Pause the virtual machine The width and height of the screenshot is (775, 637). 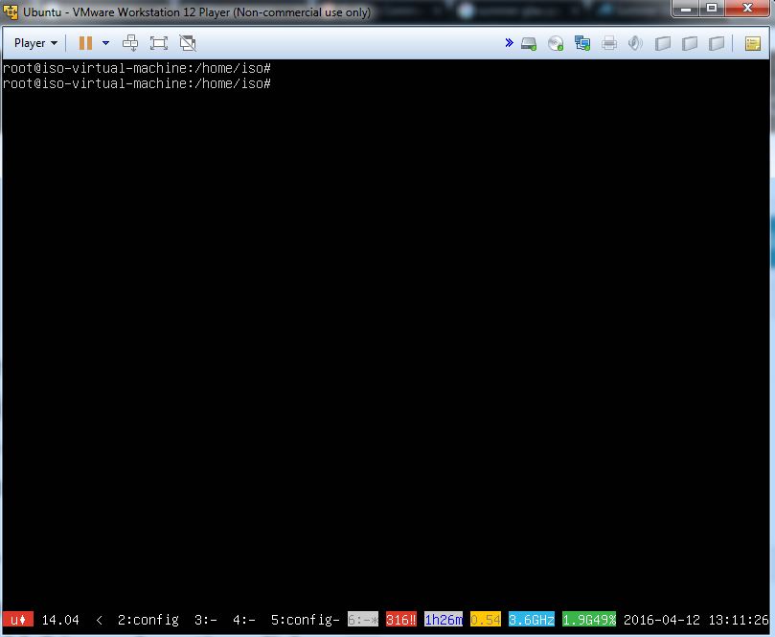point(85,43)
